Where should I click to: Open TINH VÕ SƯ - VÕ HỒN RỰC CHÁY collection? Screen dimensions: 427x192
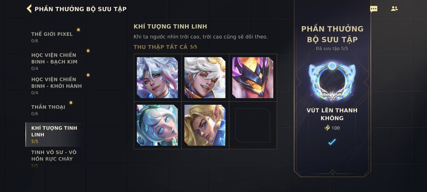(54, 159)
